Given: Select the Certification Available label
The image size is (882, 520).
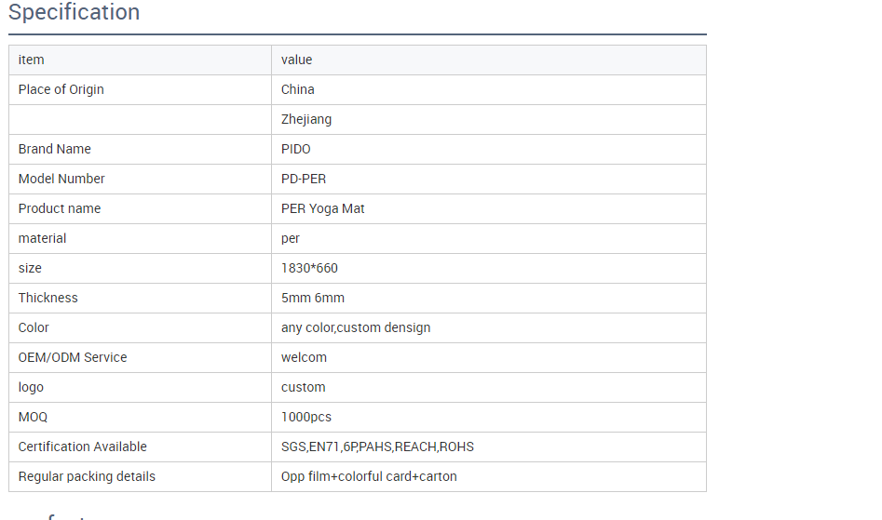Looking at the screenshot, I should pyautogui.click(x=83, y=447).
